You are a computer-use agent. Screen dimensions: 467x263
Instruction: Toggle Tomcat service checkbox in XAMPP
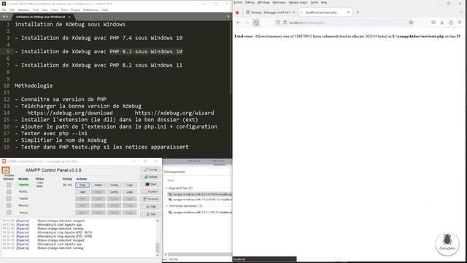pyautogui.click(x=9, y=213)
